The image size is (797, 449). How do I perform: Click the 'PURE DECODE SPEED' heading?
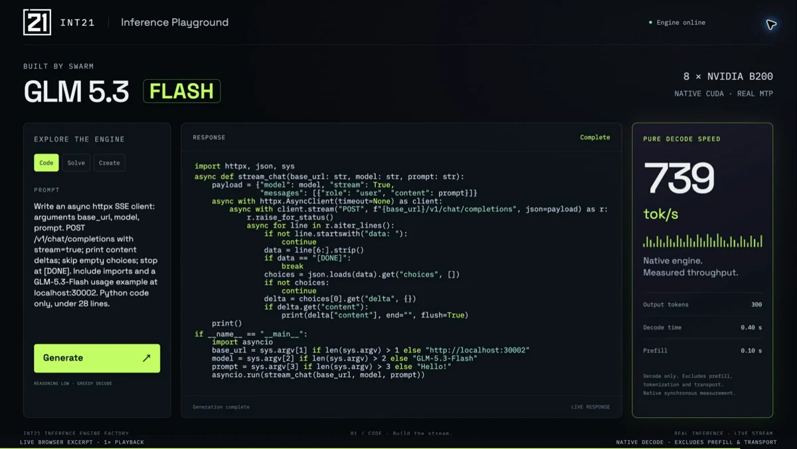pyautogui.click(x=681, y=139)
